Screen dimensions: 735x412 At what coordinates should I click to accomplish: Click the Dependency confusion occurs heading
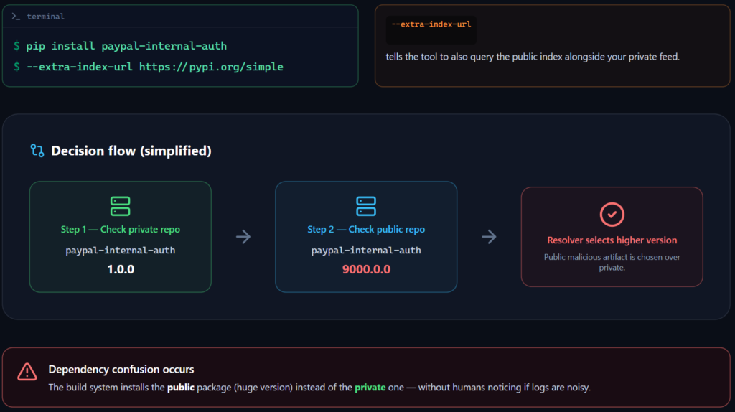[121, 370]
